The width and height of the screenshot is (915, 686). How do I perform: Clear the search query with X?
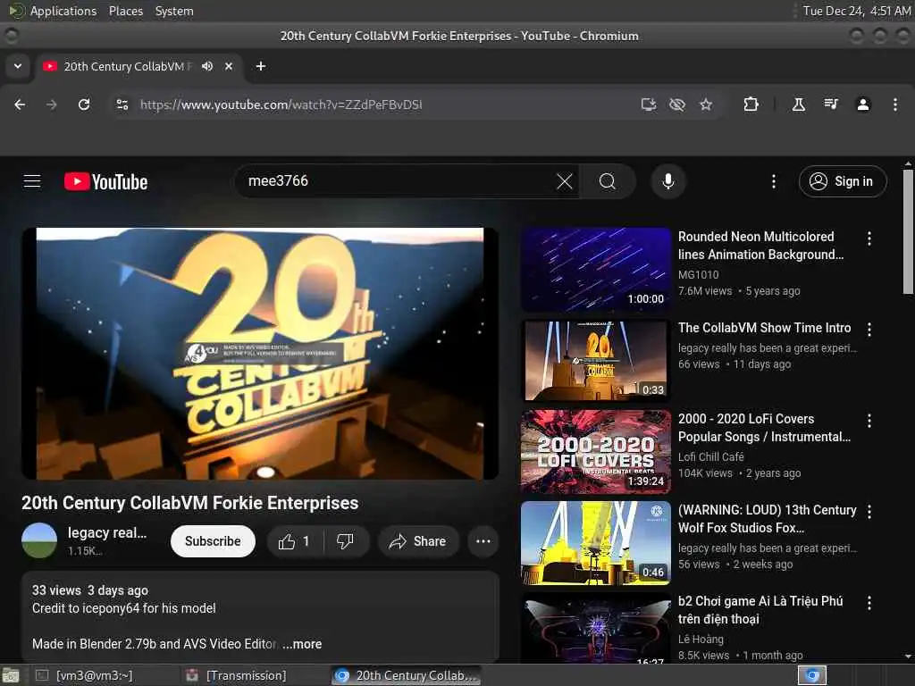click(x=565, y=181)
